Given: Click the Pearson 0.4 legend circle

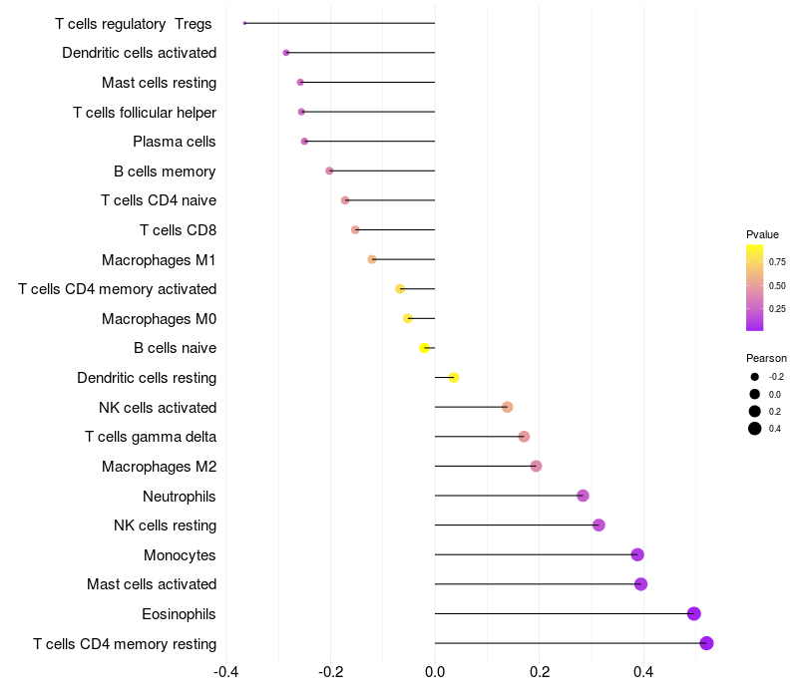Looking at the screenshot, I should coord(754,429).
